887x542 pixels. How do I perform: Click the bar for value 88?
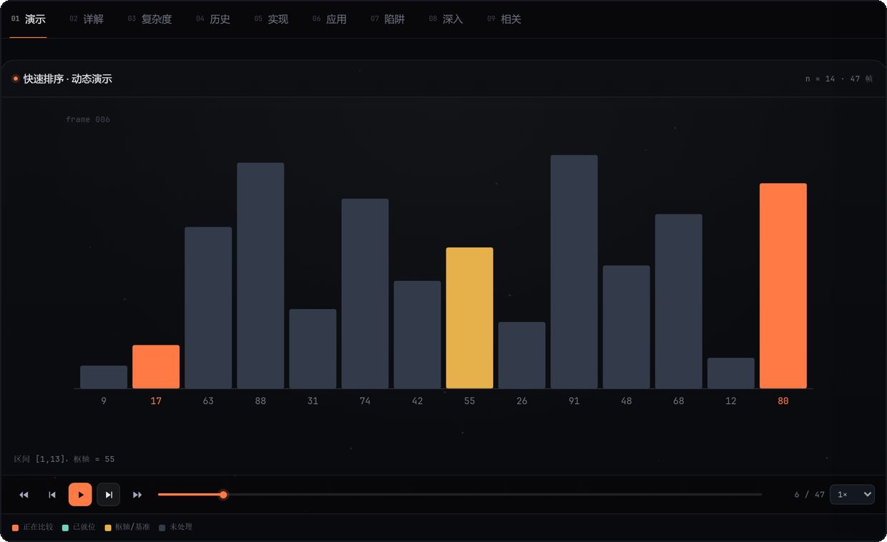click(x=260, y=276)
